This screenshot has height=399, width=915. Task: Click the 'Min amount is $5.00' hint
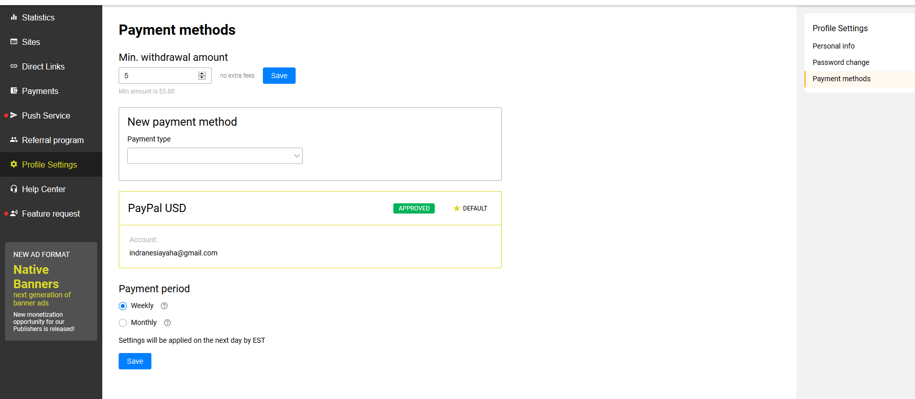[147, 91]
